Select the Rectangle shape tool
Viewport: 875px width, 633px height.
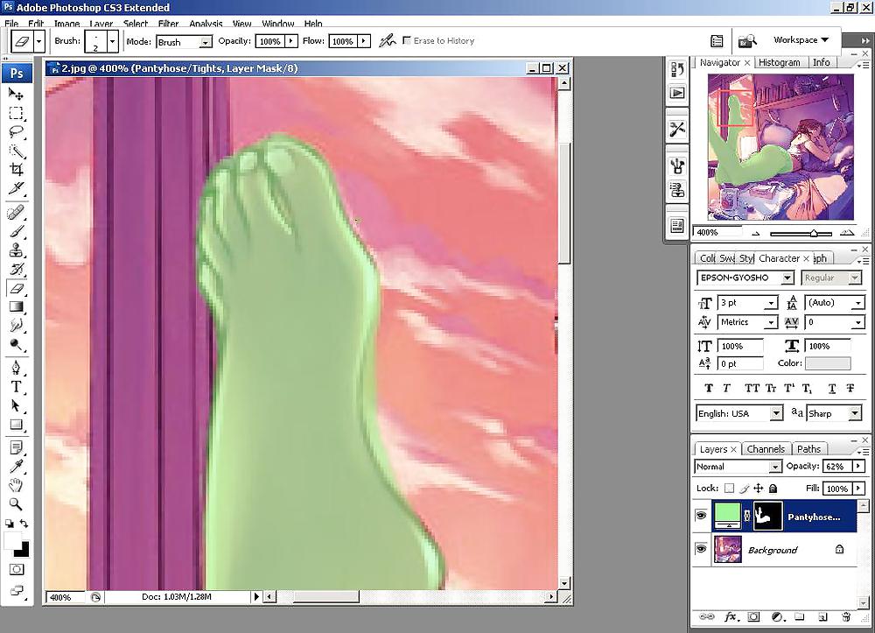pos(16,425)
